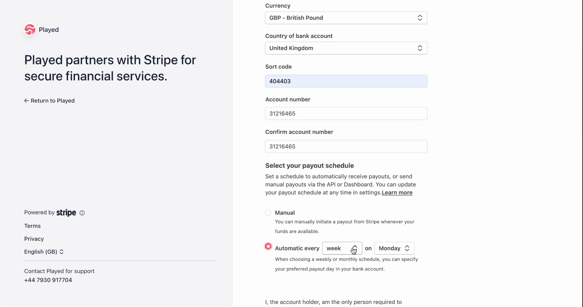583x307 pixels.
Task: Click the Played logo icon
Action: pos(30,30)
